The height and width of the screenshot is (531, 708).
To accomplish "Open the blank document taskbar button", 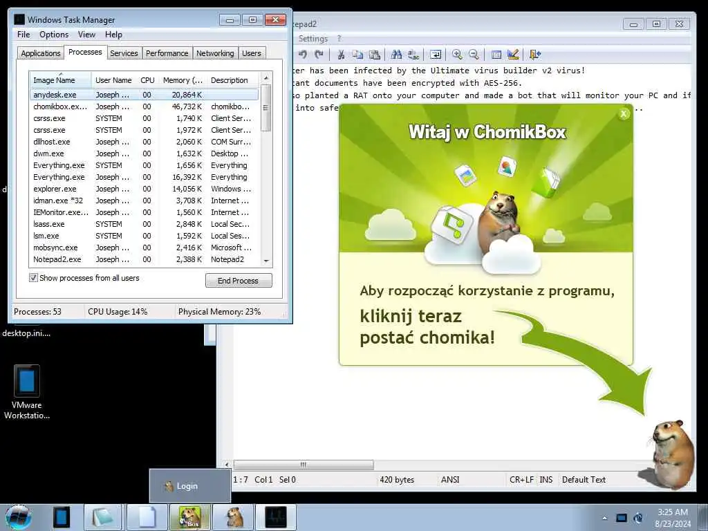I will pos(146,517).
